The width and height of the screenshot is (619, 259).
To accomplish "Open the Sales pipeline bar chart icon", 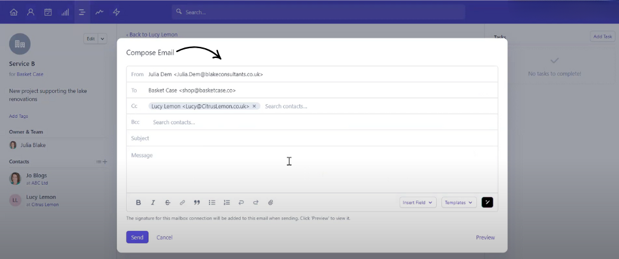I will pyautogui.click(x=65, y=12).
